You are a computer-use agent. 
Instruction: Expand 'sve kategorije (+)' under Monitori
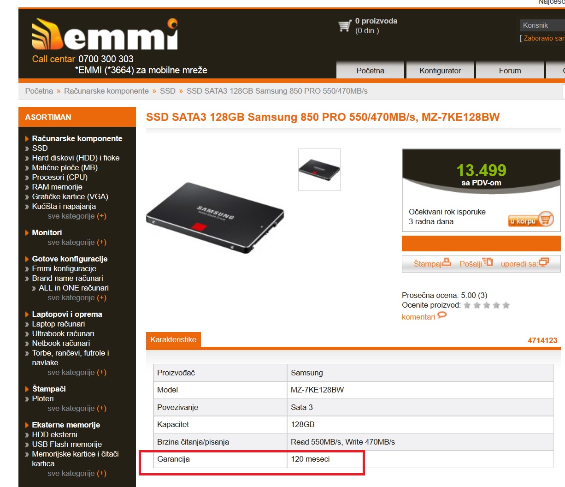[77, 242]
